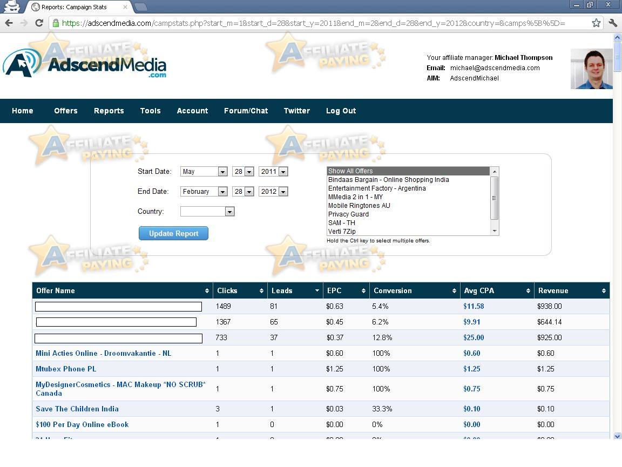Screen dimensions: 622x467
Task: Open the Offers menu
Action: click(x=66, y=111)
